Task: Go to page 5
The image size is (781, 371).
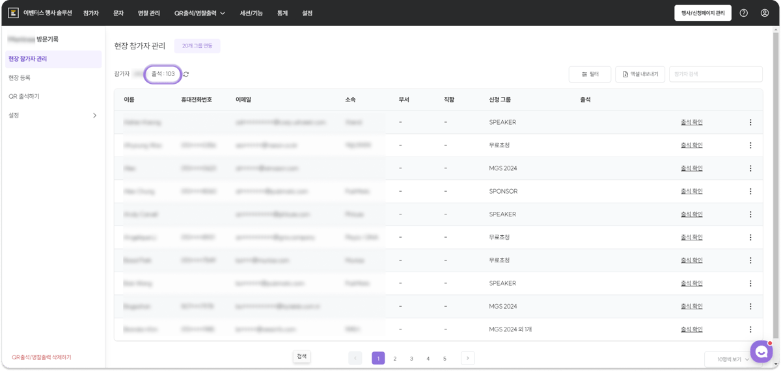Action: (445, 358)
